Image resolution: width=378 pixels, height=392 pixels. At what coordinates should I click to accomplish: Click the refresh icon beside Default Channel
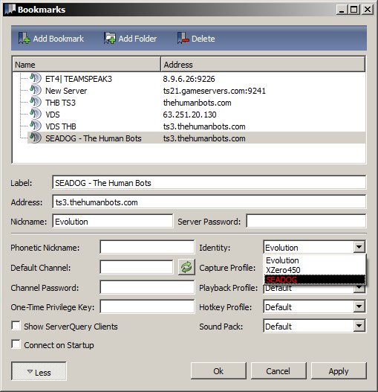[x=186, y=267]
